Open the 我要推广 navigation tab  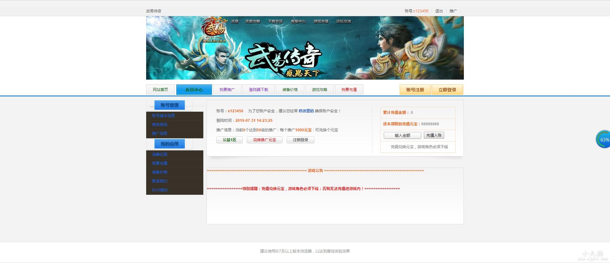pyautogui.click(x=227, y=90)
